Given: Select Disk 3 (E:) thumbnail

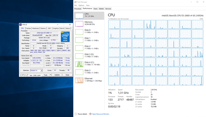Looking at the screenshot, I should click(79, 56).
